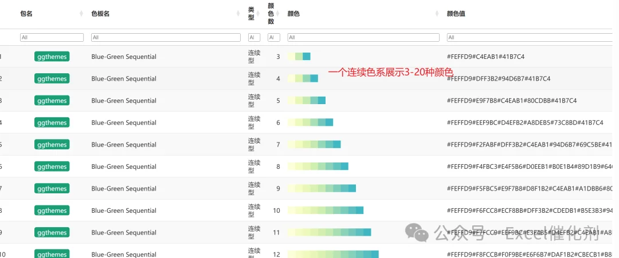Click hex value starting #FEFFD9#F4FBC3
This screenshot has height=258, width=619.
[530, 166]
